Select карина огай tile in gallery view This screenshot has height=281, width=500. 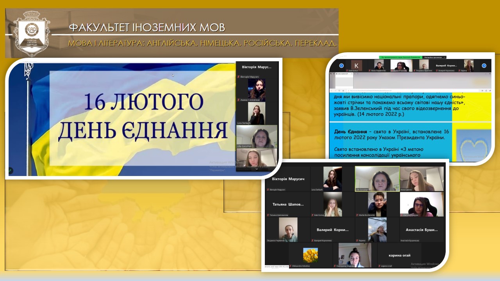[x=399, y=255]
